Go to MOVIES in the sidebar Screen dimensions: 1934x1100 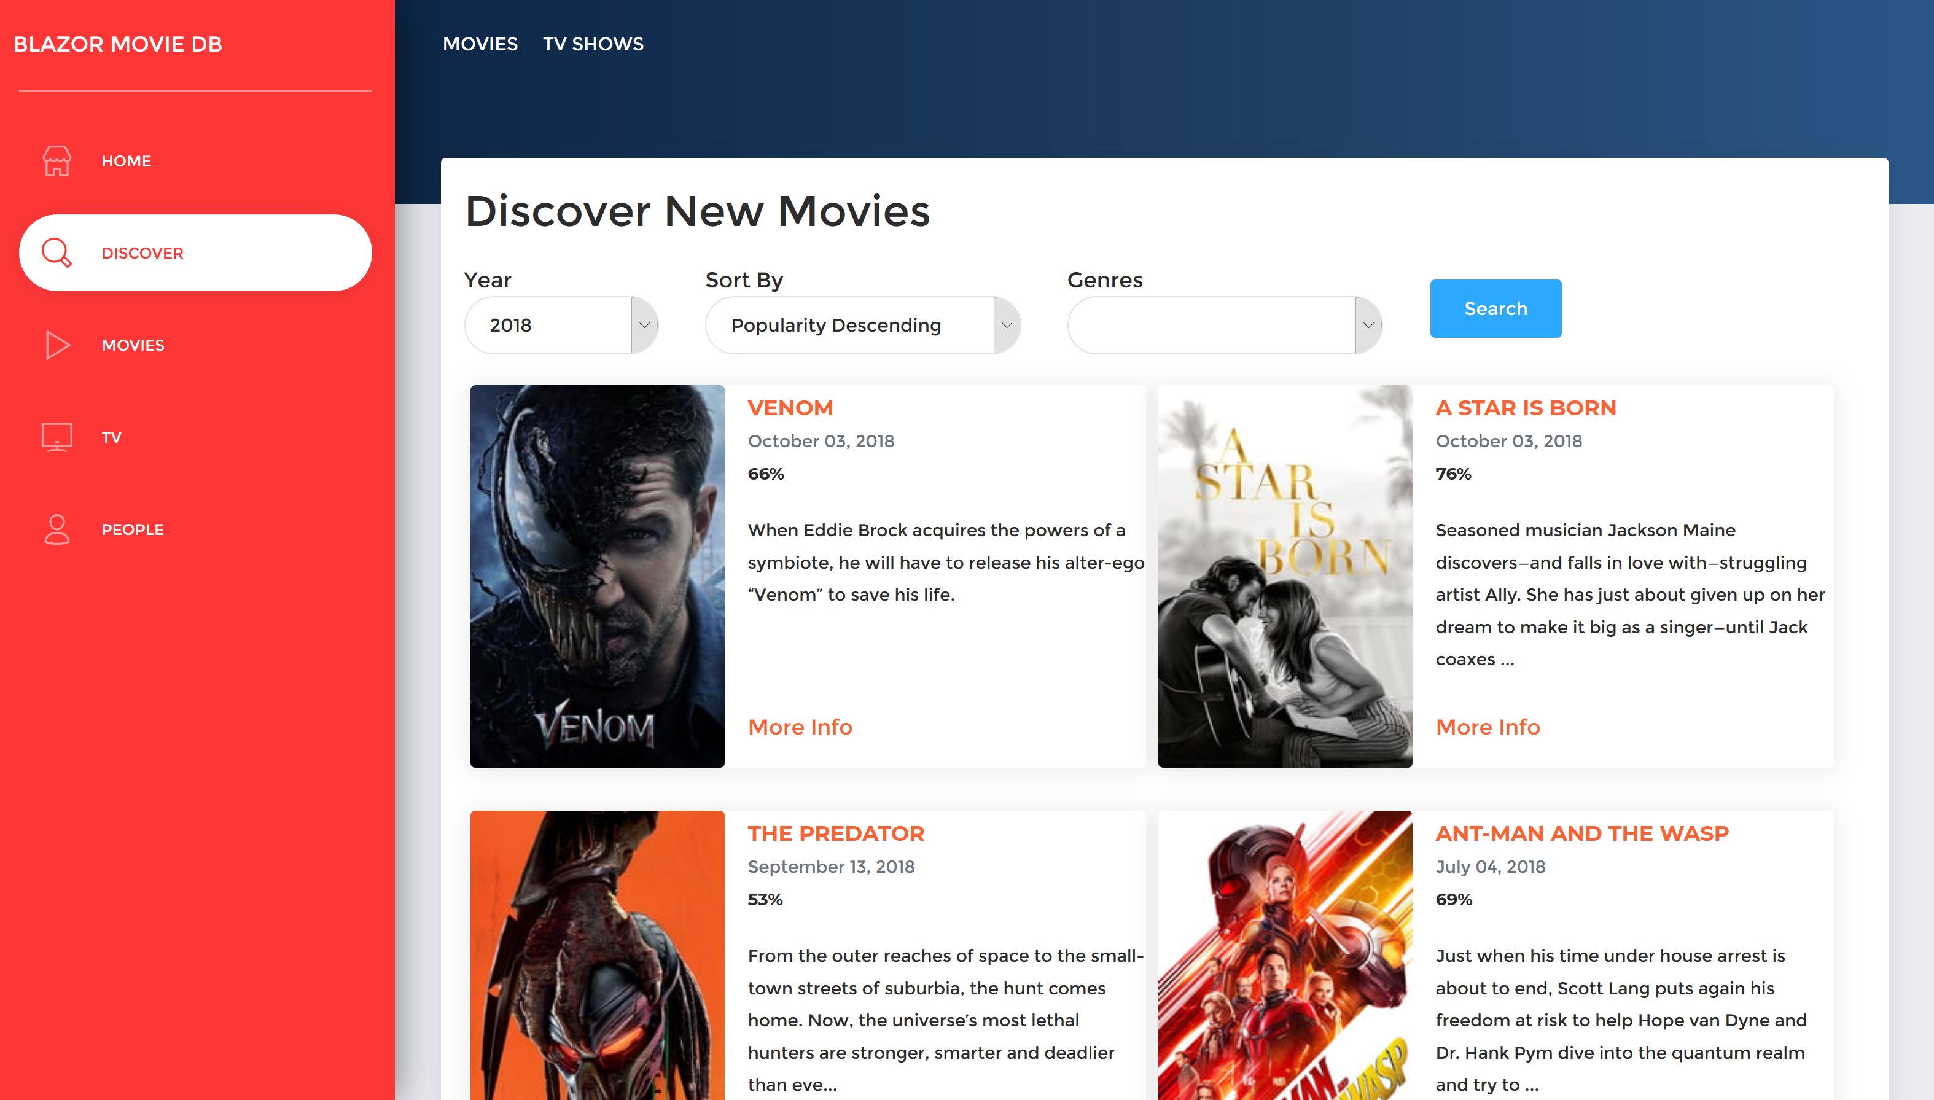[x=195, y=345]
